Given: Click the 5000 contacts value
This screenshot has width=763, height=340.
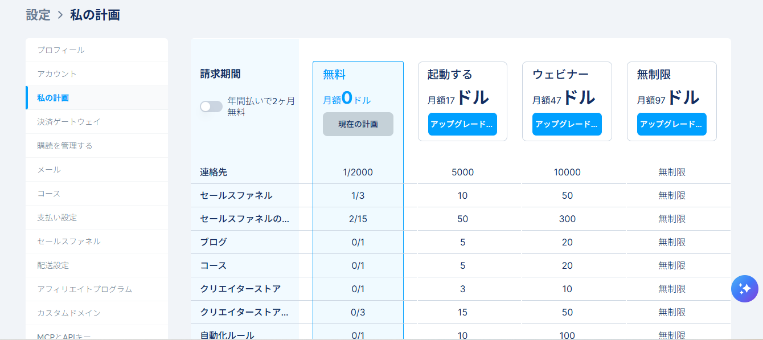Looking at the screenshot, I should 462,172.
